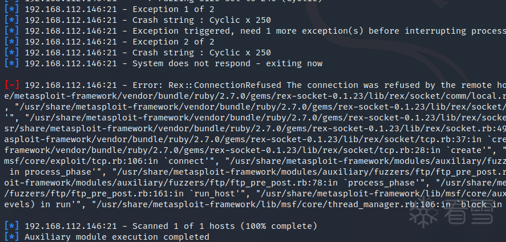Click the [*] marker beside Auxiliary module execution completed
The image size is (506, 242).
[12, 237]
